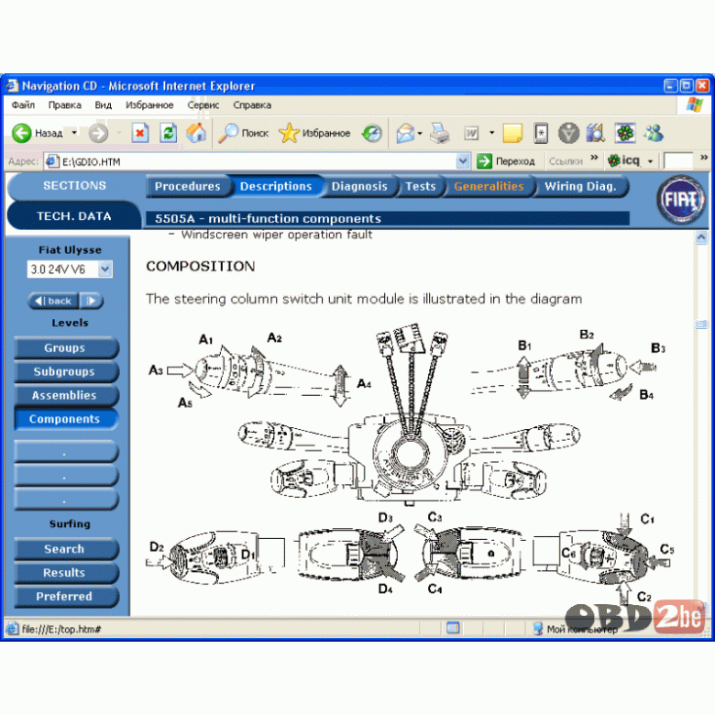715x715 pixels.
Task: Open the Edit button dropdown arrow
Action: click(x=491, y=133)
